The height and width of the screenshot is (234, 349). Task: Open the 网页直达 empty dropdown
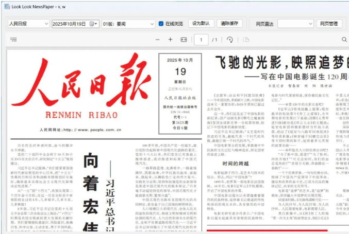coord(295,24)
